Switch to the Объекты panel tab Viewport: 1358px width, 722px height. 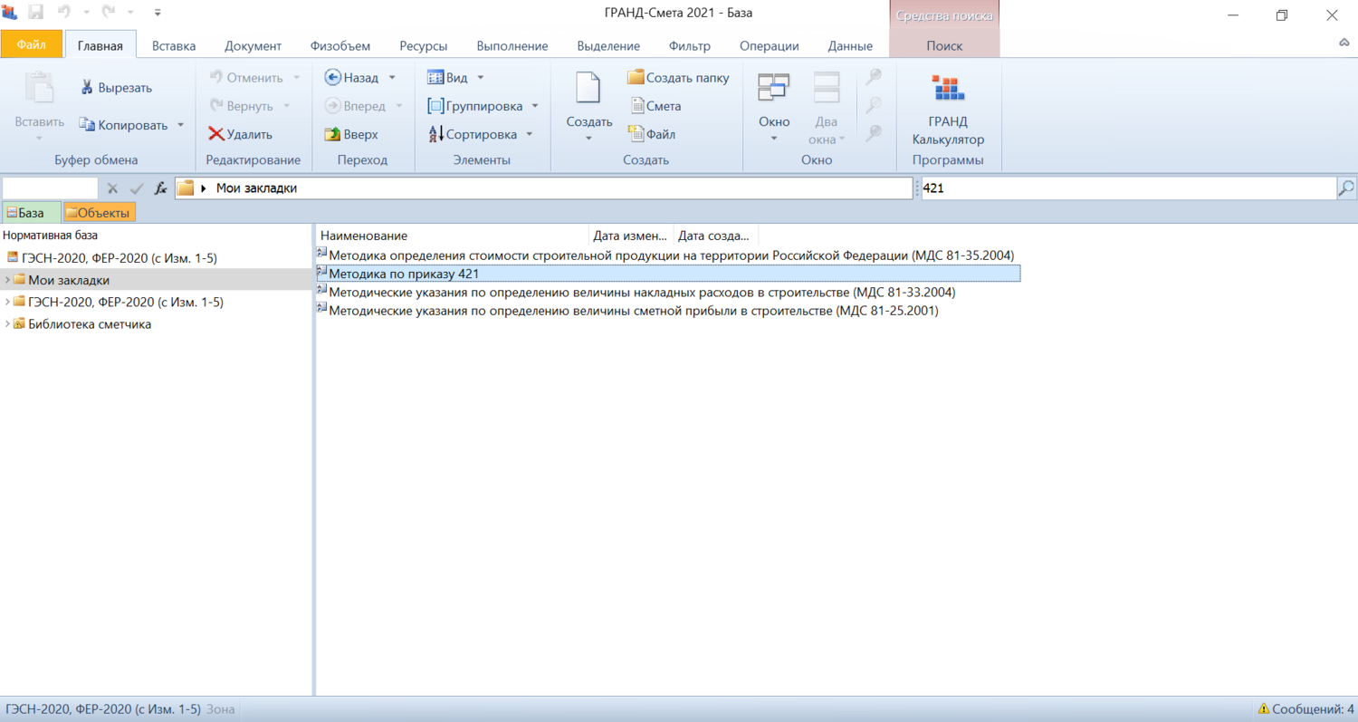pos(100,213)
